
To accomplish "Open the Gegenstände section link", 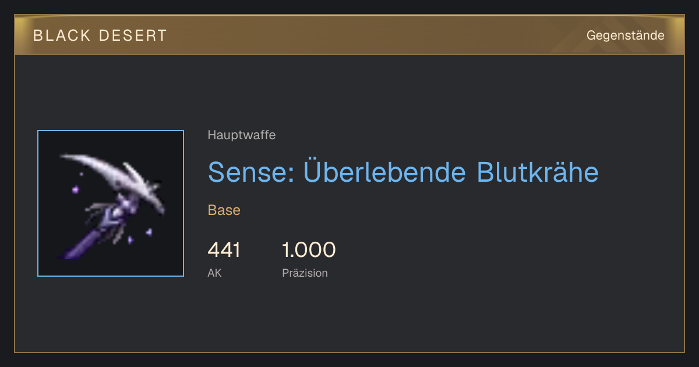I will pyautogui.click(x=625, y=36).
